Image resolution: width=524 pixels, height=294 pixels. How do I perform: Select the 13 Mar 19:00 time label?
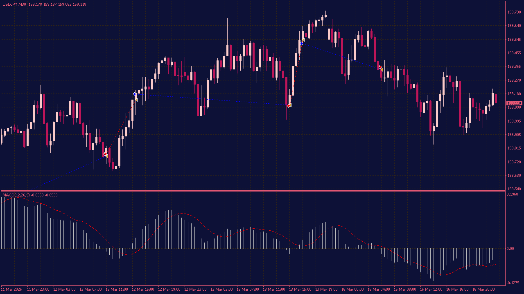tap(326, 290)
